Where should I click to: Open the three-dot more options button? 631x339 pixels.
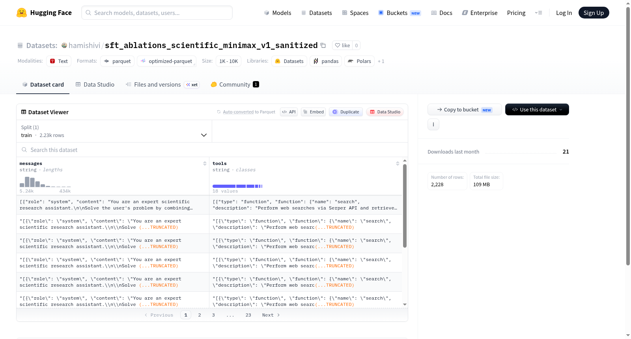coord(433,124)
